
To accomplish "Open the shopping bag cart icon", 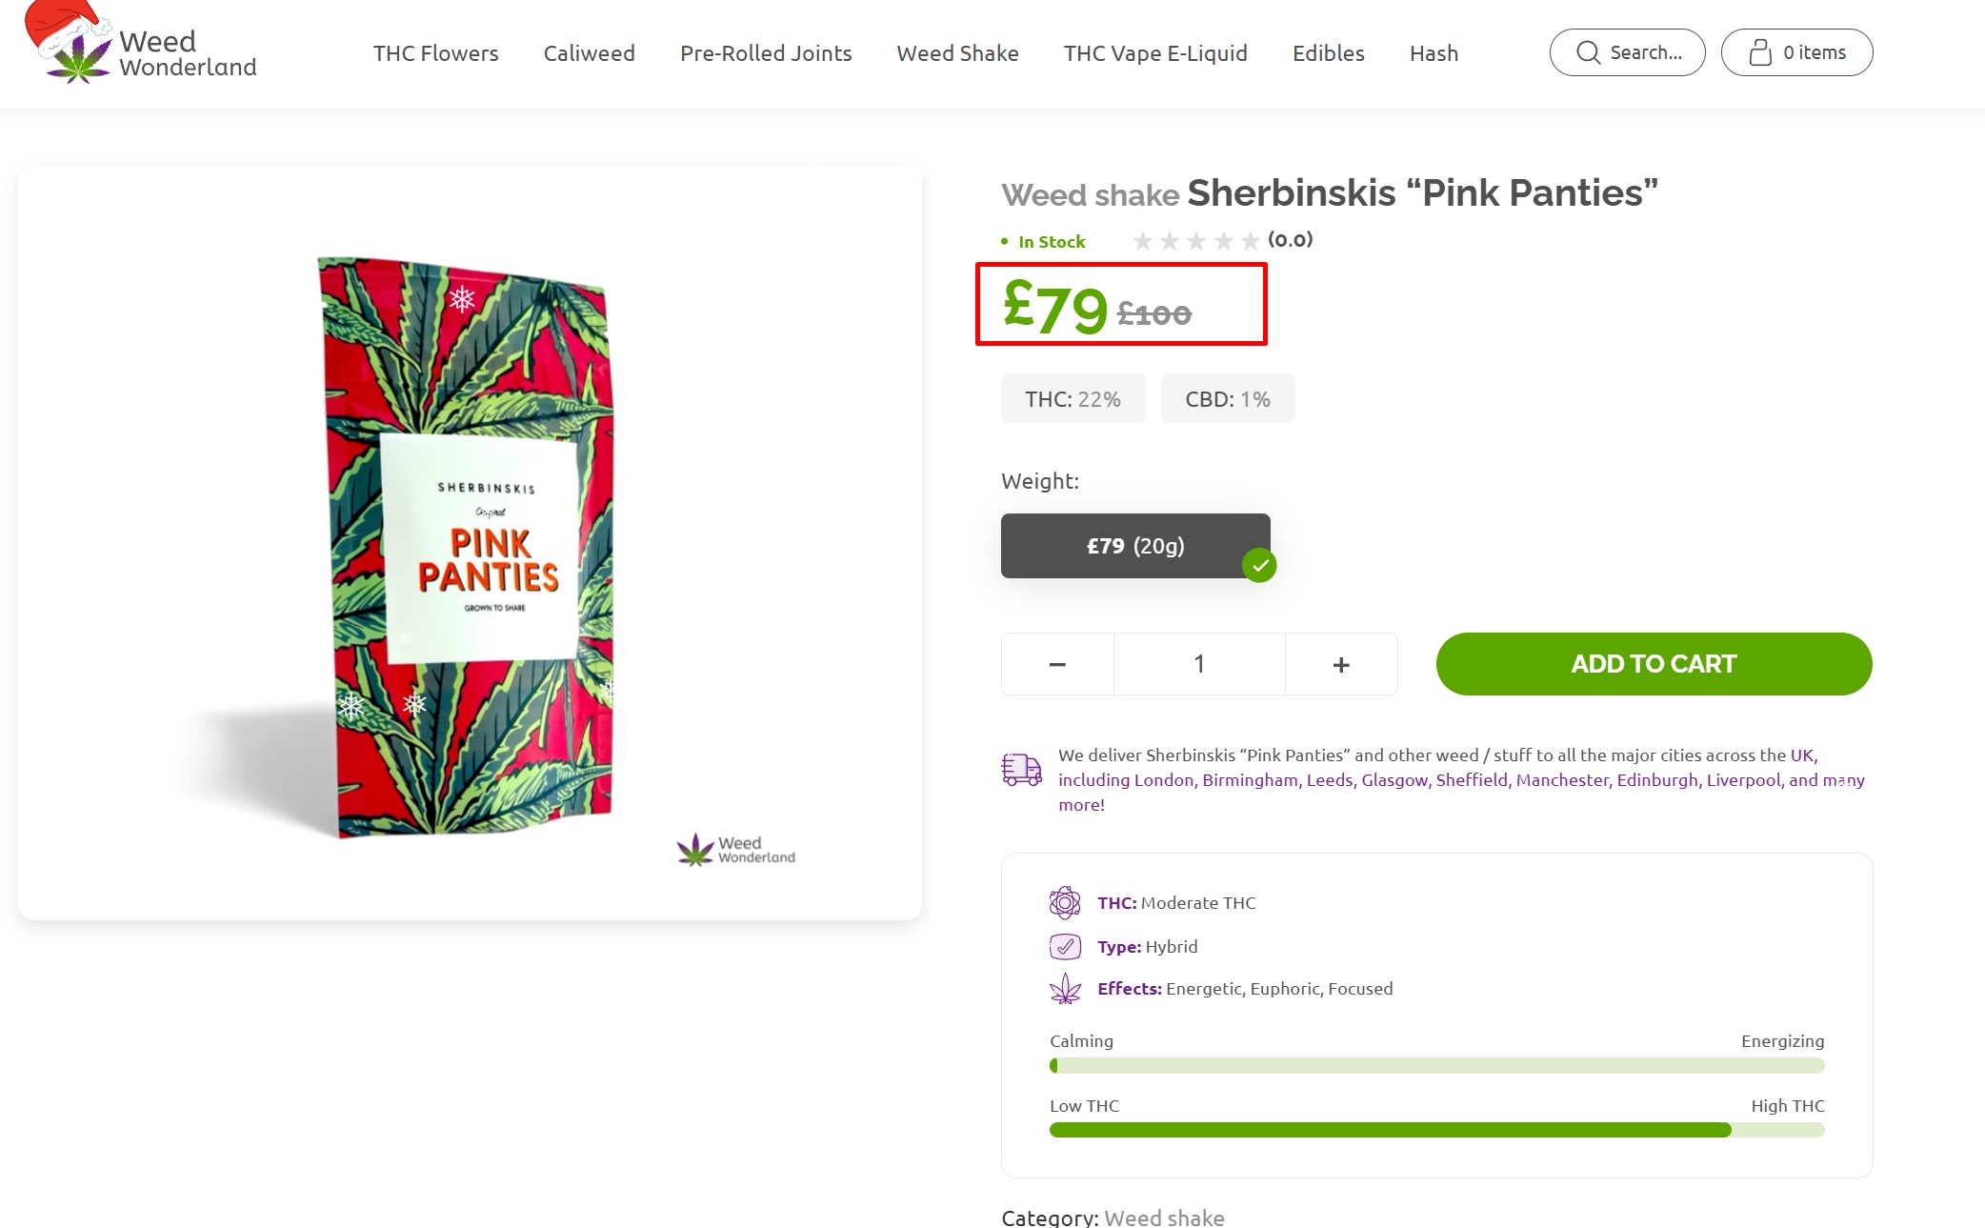I will point(1760,52).
